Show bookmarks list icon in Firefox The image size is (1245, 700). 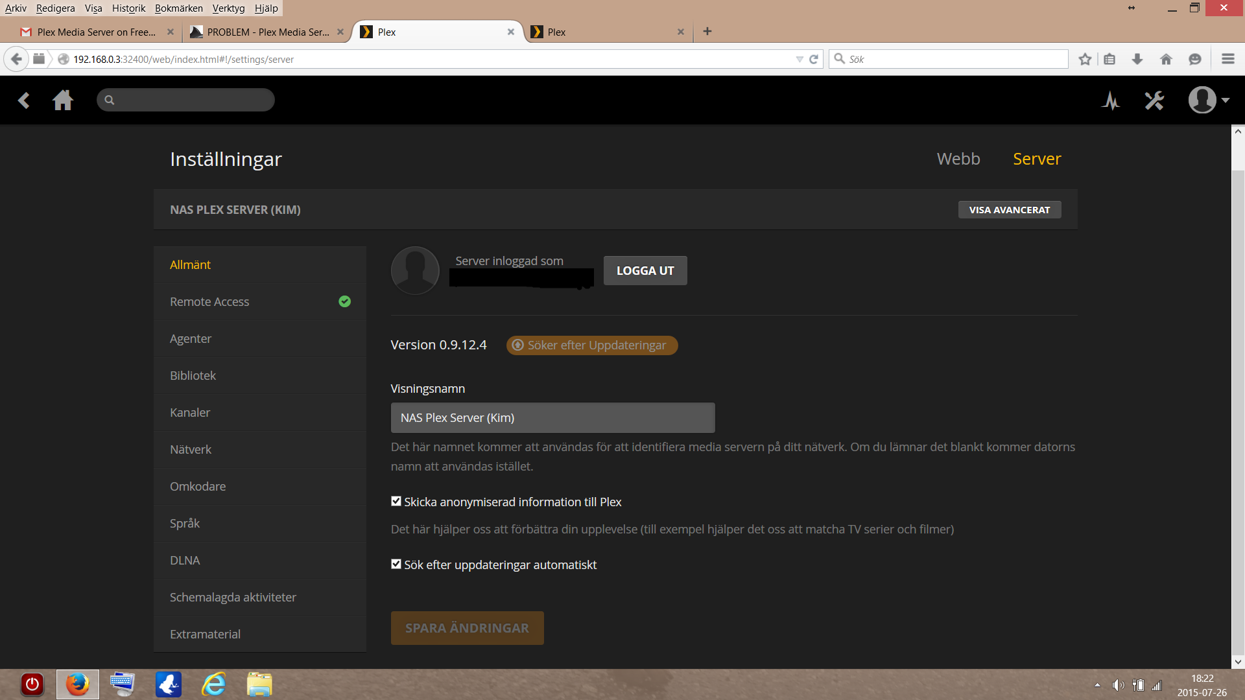[1109, 59]
